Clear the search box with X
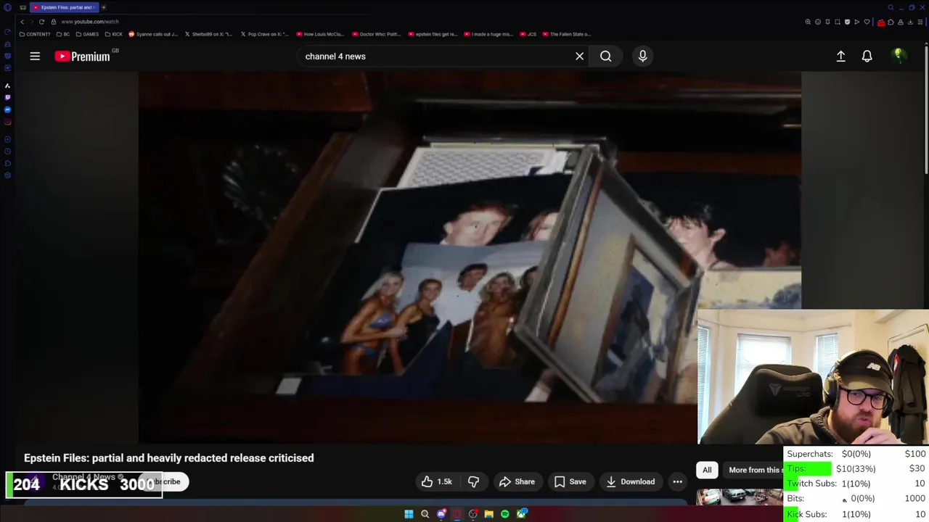 coord(579,56)
